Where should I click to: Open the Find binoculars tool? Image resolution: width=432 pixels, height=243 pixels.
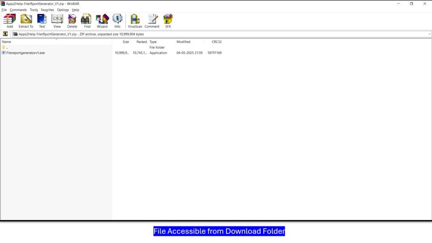tap(87, 21)
